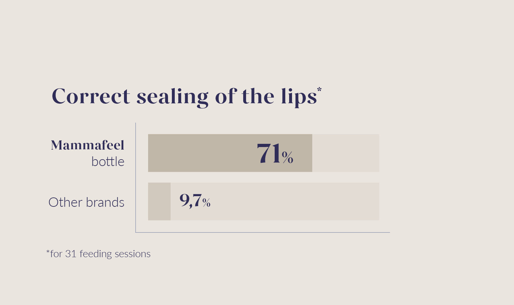Click the word "Correct" in the heading

pyautogui.click(x=91, y=96)
